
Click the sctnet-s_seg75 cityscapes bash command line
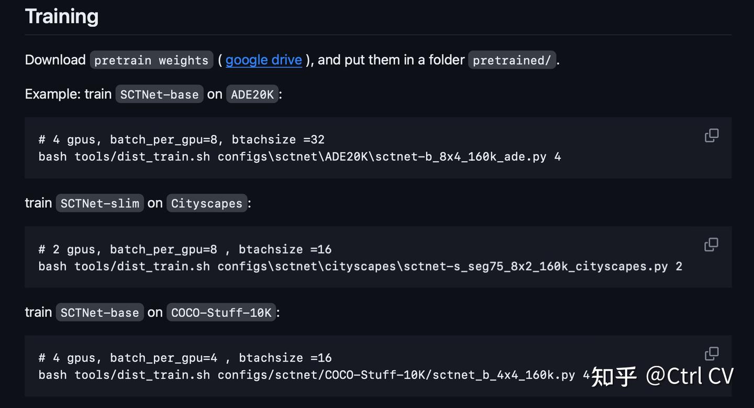pos(360,266)
